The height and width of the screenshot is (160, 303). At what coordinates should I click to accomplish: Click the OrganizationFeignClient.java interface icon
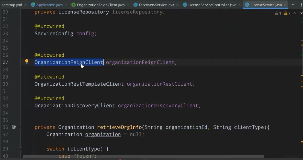(73, 5)
